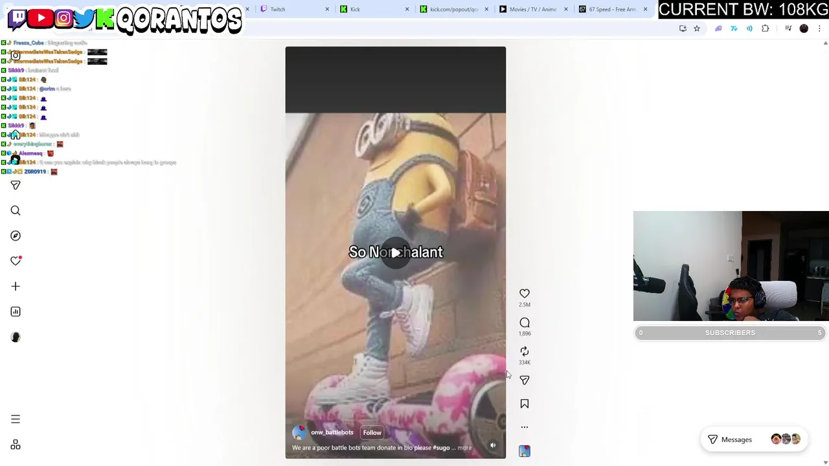829x466 pixels.
Task: Click the Instagram logo in the sidebar
Action: click(x=16, y=56)
